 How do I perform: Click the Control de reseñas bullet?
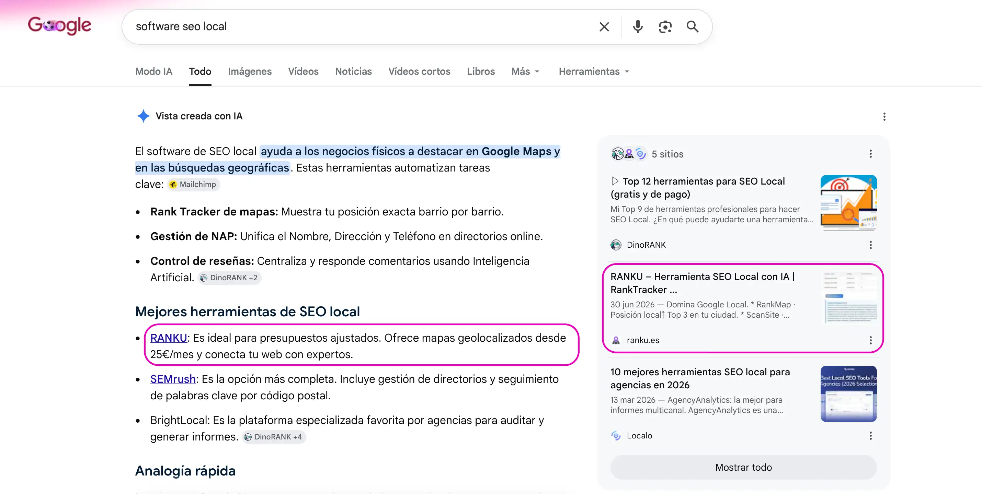tap(340, 269)
